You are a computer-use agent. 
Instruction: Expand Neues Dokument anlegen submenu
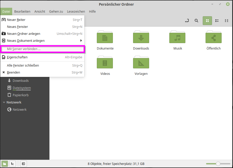[x=42, y=41]
